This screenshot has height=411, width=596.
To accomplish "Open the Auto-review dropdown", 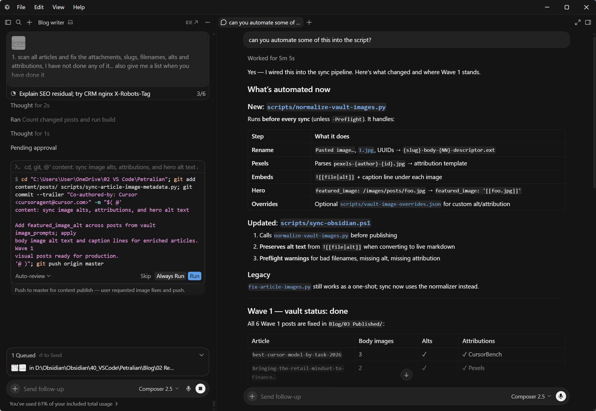I will (33, 276).
